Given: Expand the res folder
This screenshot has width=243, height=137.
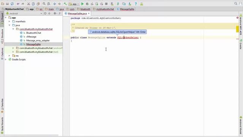Looking at the screenshot, I should click(x=9, y=56).
